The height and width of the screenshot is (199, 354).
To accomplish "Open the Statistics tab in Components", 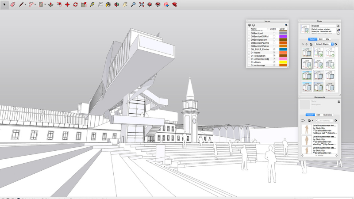I will pyautogui.click(x=327, y=115).
